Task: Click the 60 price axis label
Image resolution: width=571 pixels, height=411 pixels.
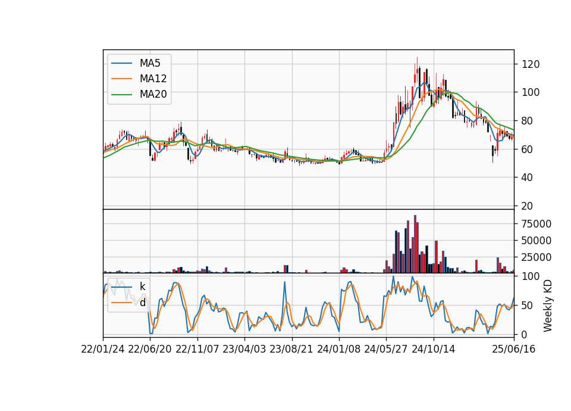Action: coord(528,149)
